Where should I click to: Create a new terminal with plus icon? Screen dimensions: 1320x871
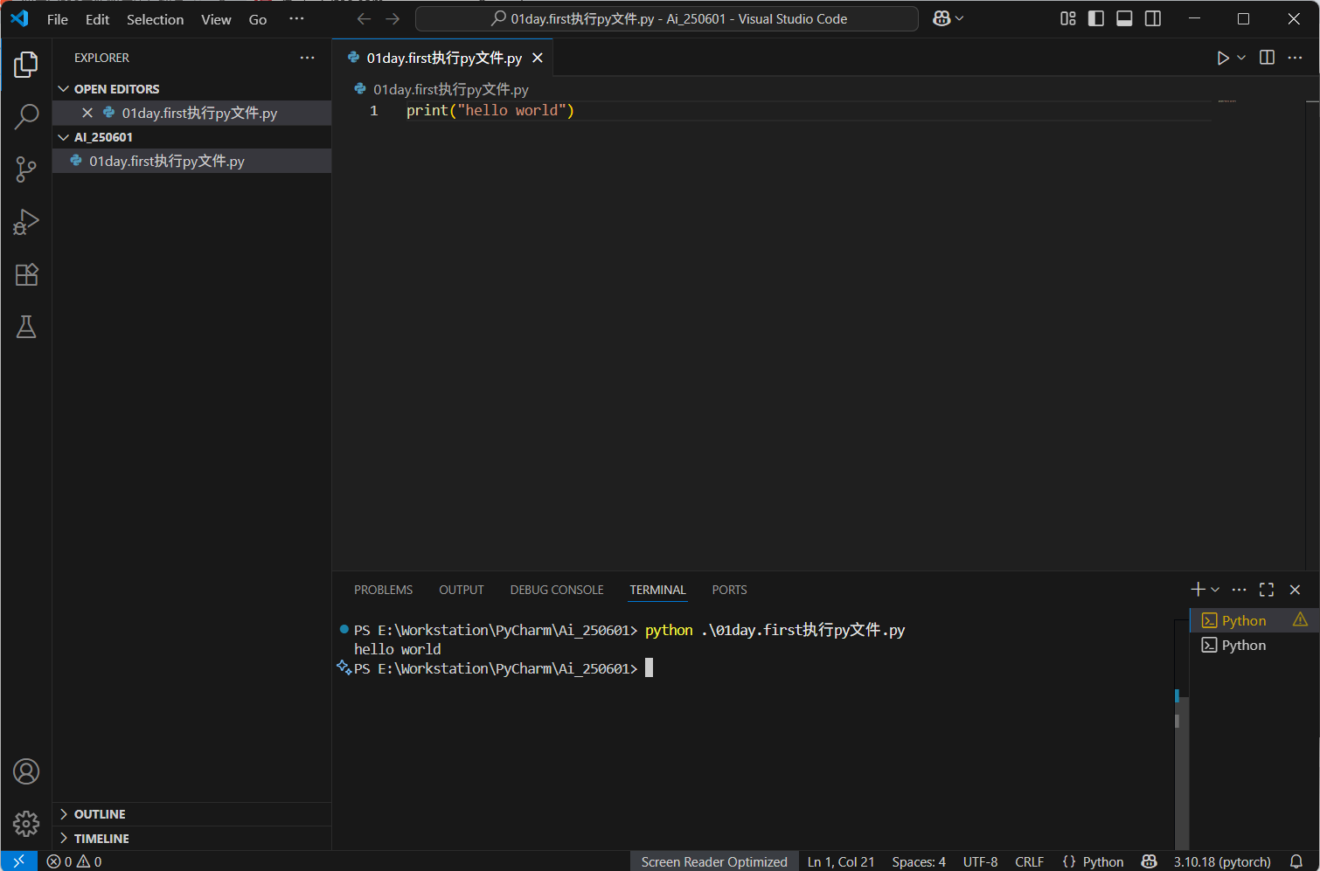1198,590
